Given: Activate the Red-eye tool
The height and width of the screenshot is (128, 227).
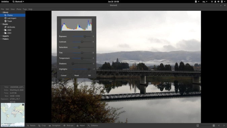Looking at the screenshot, I should pyautogui.click(x=68, y=126).
